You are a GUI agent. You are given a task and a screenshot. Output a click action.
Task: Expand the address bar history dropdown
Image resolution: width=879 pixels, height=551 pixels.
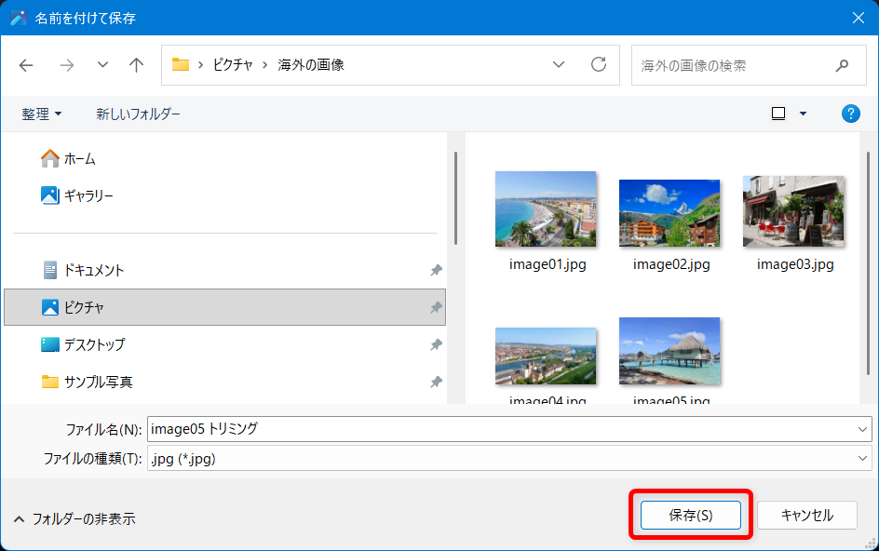click(559, 65)
